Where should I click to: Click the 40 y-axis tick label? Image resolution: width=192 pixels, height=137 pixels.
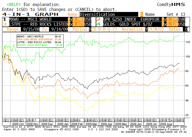pos(187,100)
